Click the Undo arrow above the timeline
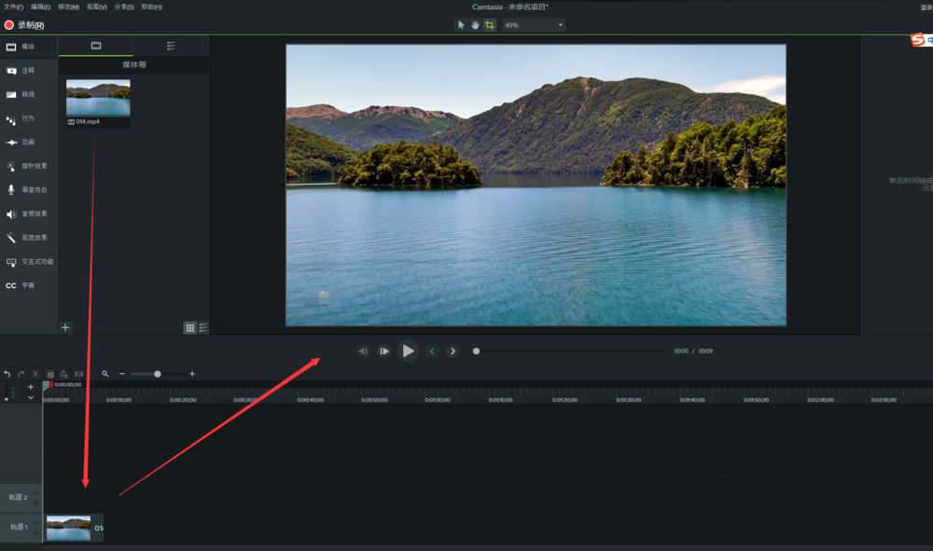The image size is (933, 551). tap(7, 373)
